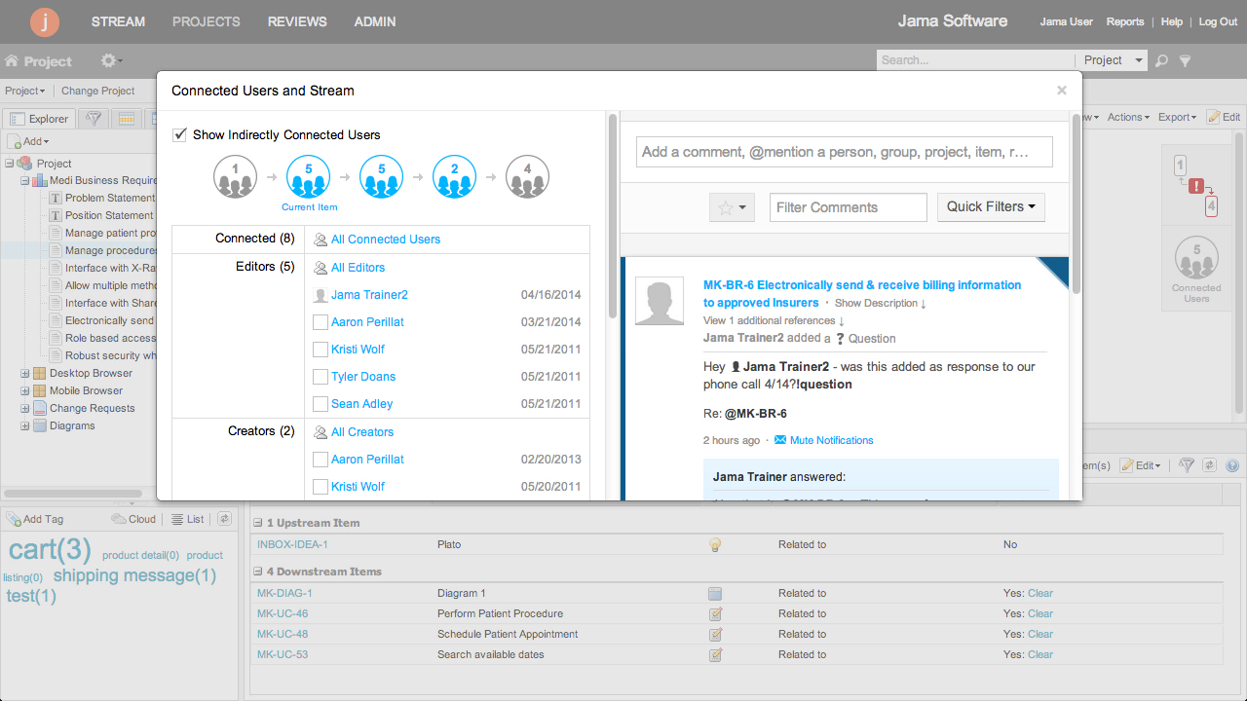Viewport: 1247px width, 701px height.
Task: Click the user avatar thumbnail in comment
Action: tap(660, 301)
